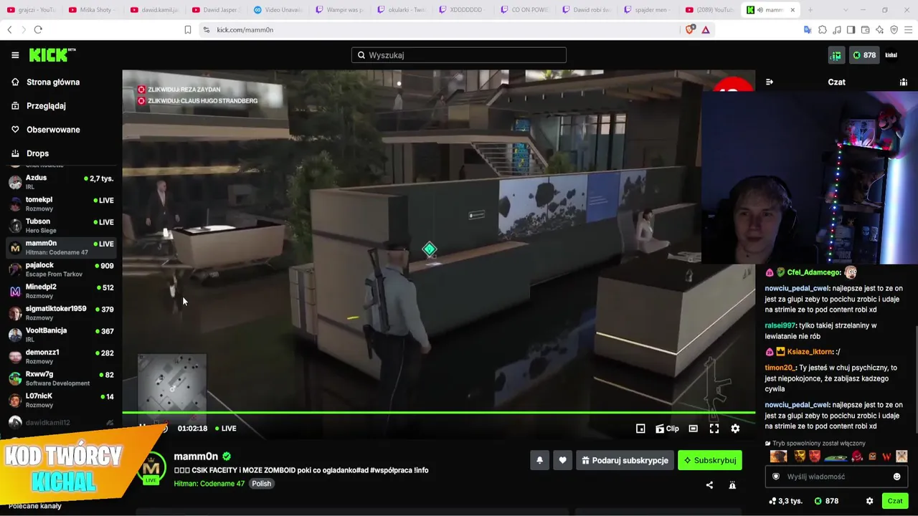
Task: Open the green gift icon in header
Action: [836, 55]
